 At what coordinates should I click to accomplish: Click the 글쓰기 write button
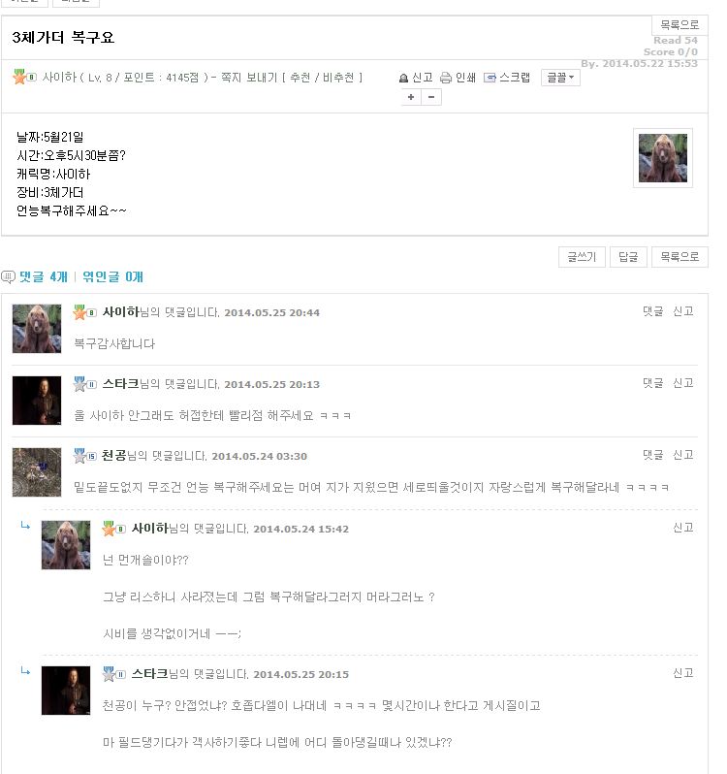[582, 257]
